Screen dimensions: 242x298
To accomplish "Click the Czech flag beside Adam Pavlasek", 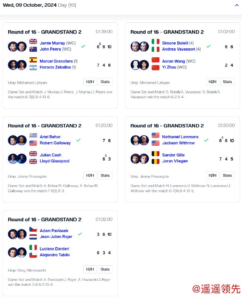I will (x=33, y=229).
